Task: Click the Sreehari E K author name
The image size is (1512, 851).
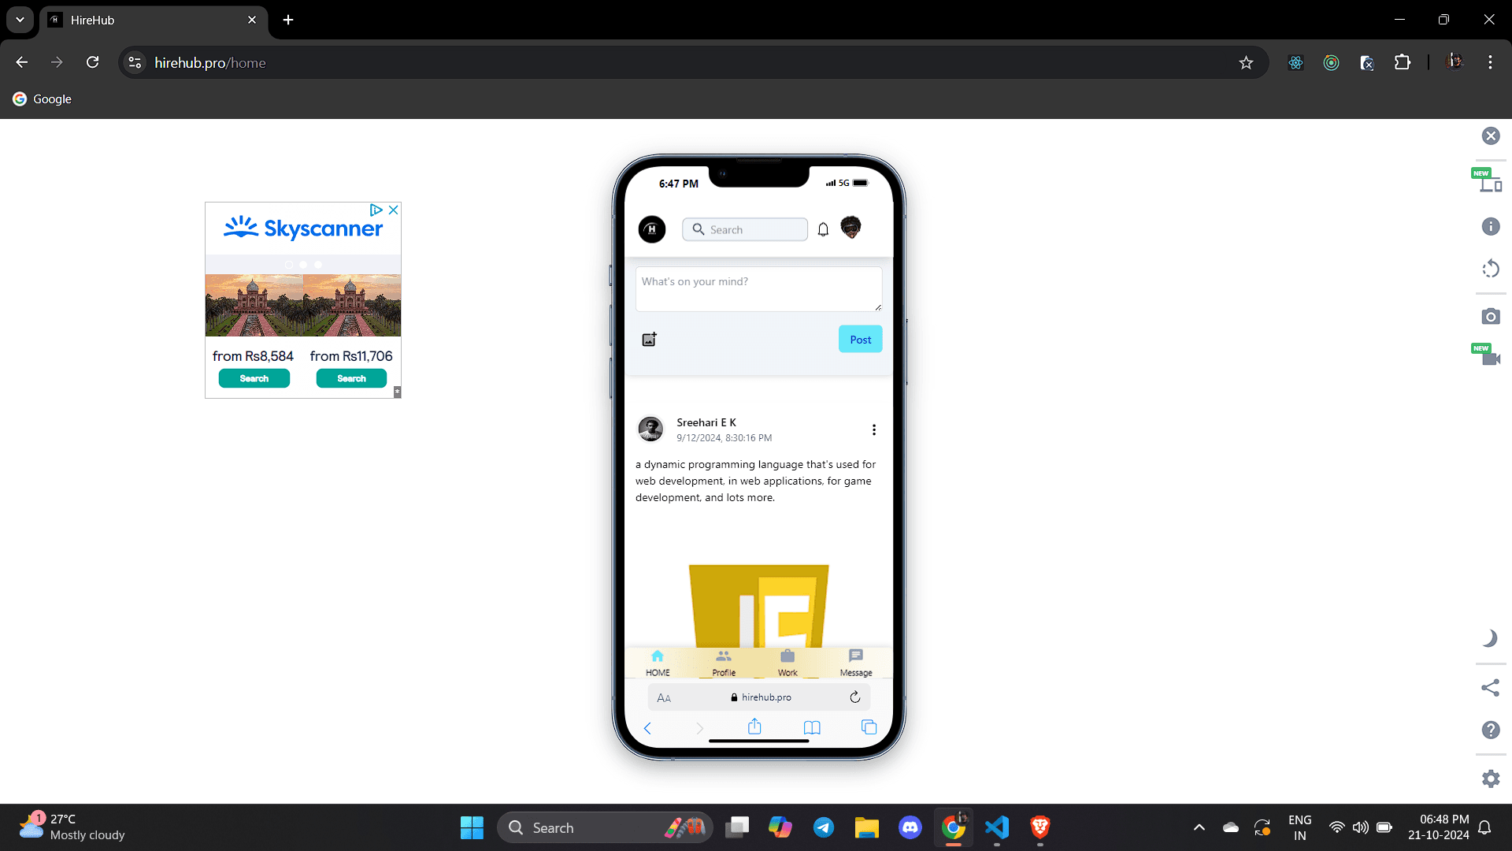Action: [706, 422]
